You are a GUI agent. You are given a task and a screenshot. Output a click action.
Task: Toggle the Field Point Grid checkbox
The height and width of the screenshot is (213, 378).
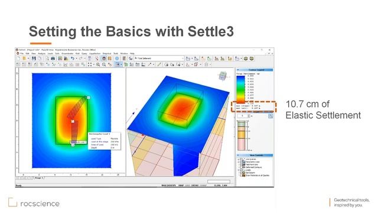point(241,164)
